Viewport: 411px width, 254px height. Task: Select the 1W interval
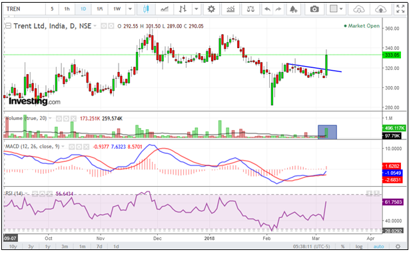[x=117, y=9]
